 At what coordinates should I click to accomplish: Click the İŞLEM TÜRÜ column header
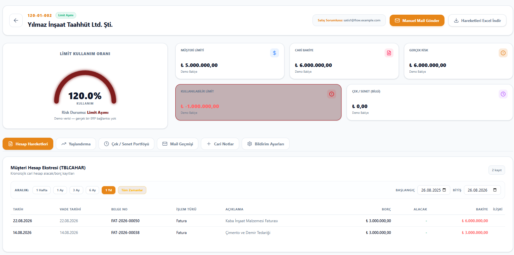[186, 209]
